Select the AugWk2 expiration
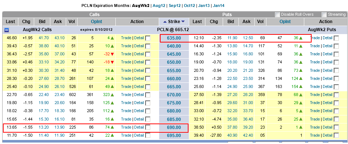Screen dimensions: 348x144 tap(140, 6)
